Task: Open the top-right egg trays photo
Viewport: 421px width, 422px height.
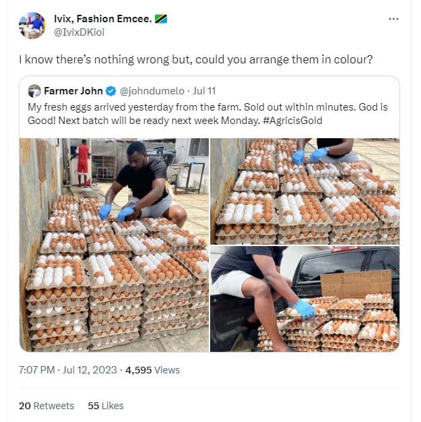Action: (304, 190)
